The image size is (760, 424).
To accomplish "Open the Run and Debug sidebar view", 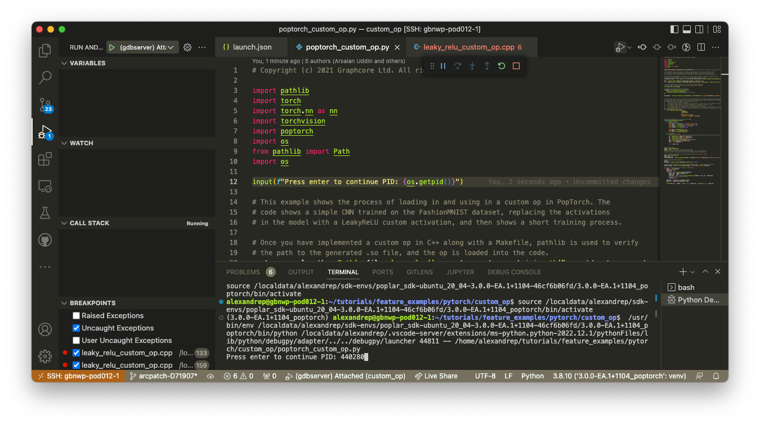I will tap(44, 132).
